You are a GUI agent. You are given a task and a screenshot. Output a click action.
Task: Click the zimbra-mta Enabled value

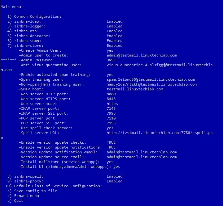(114, 31)
